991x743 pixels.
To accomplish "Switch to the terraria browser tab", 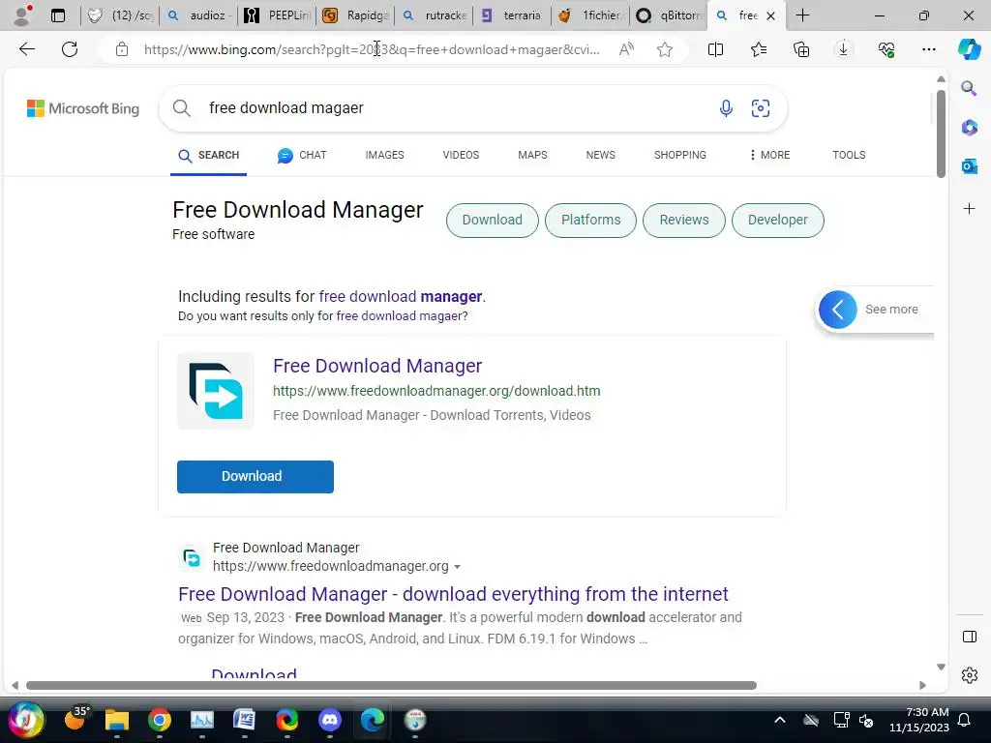I will pyautogui.click(x=512, y=15).
